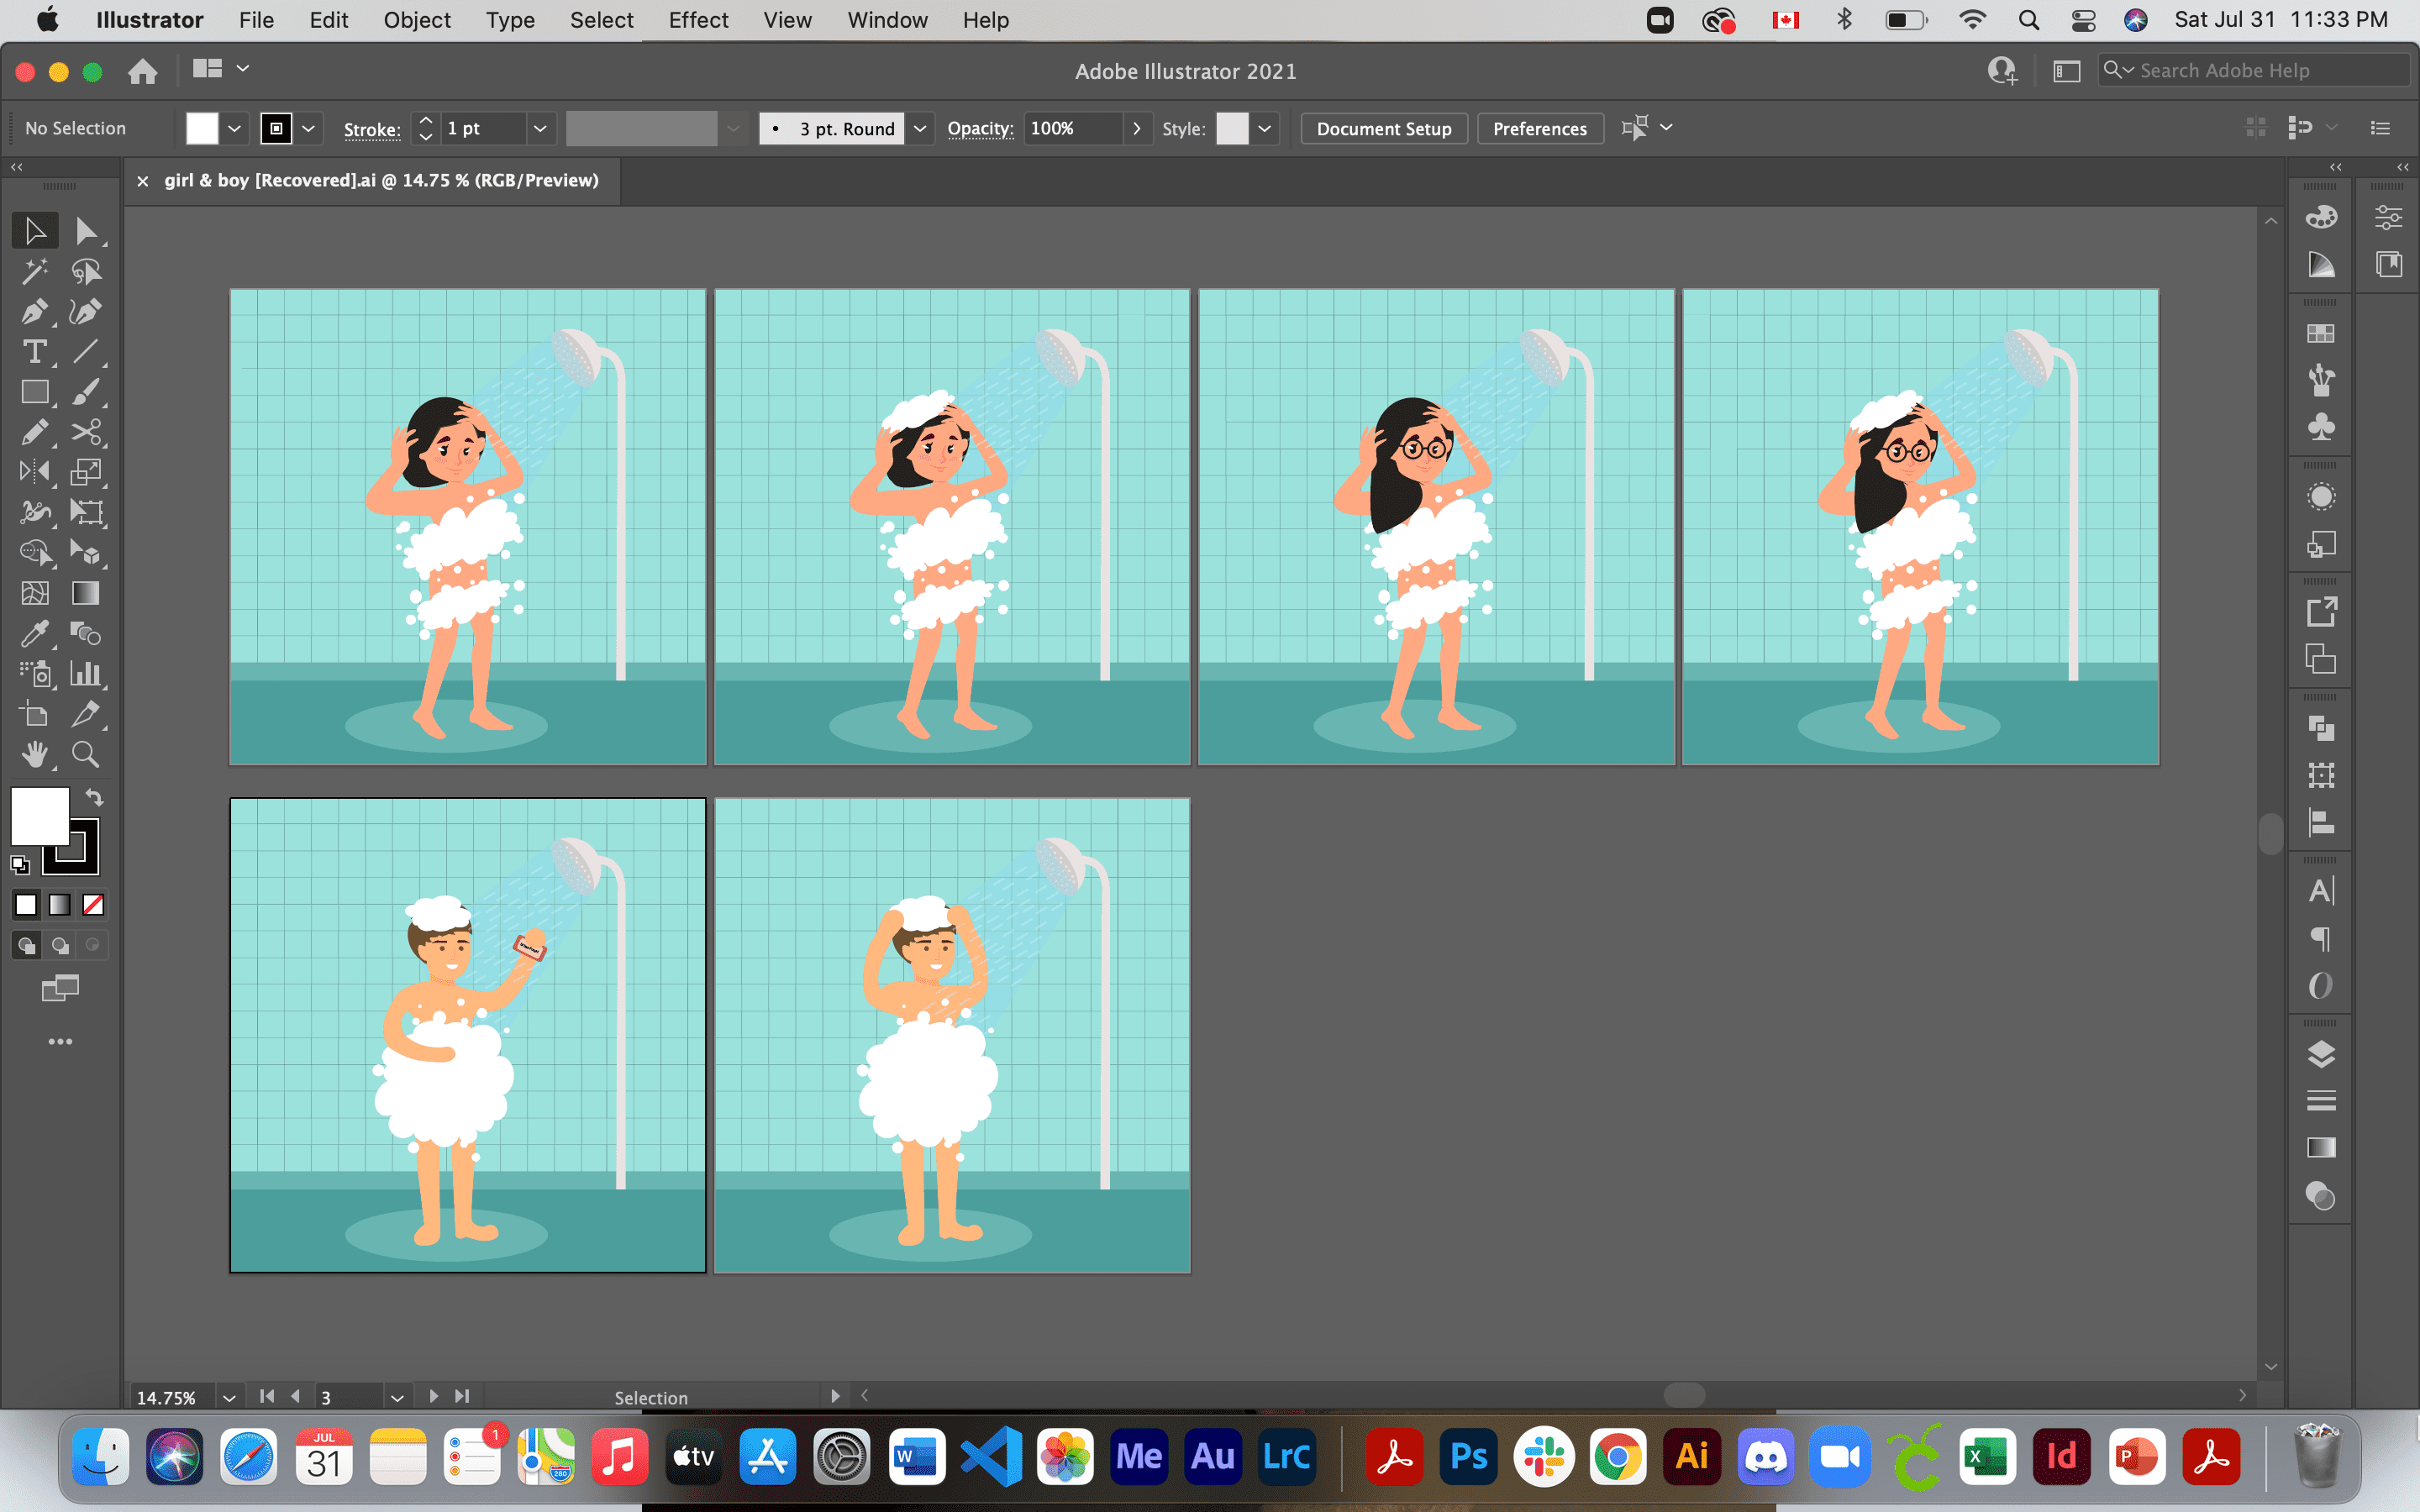Open the stroke color dropdown arrow

(x=308, y=129)
